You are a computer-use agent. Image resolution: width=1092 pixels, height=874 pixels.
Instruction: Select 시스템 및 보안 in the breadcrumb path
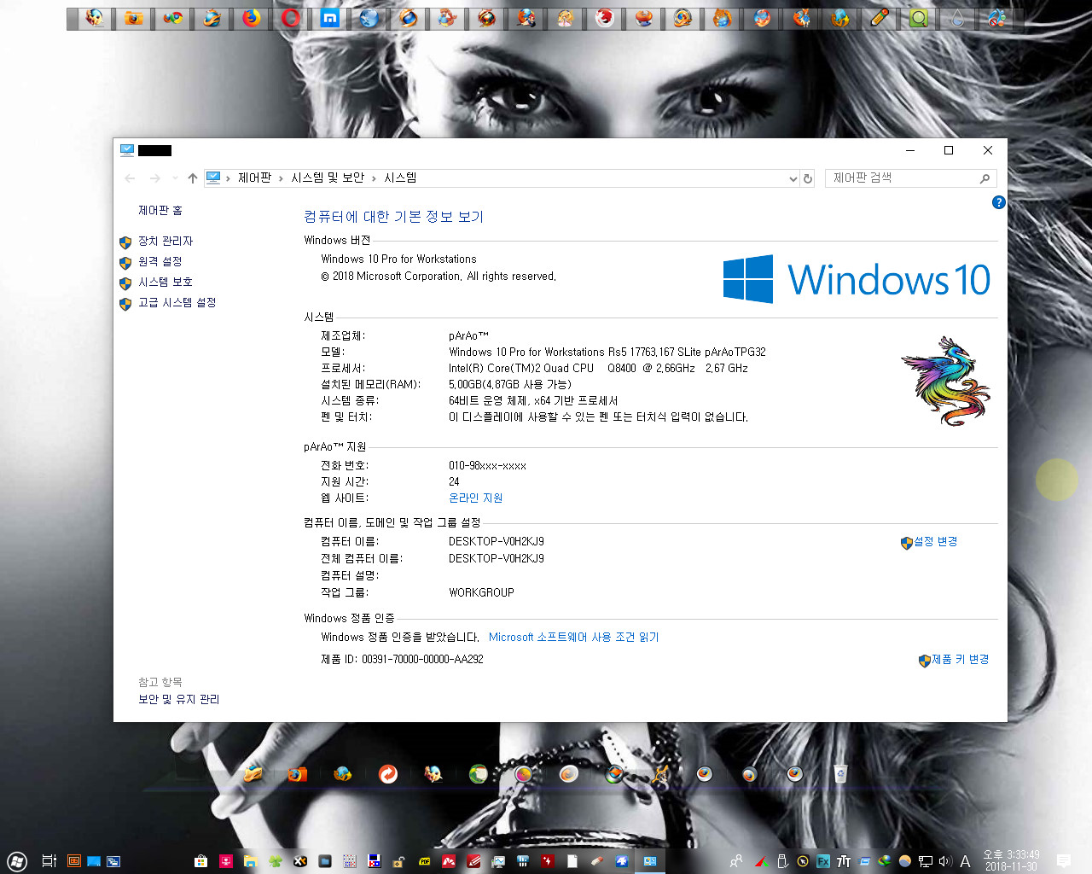328,178
